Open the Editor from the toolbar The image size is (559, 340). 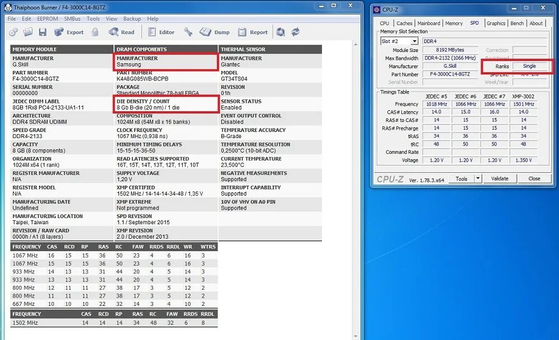tap(161, 32)
